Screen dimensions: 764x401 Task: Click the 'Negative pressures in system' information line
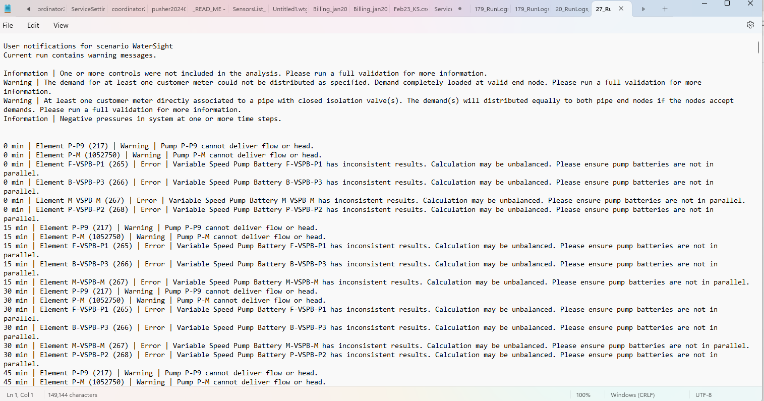pyautogui.click(x=143, y=119)
